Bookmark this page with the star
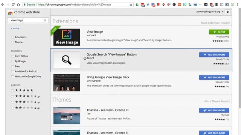241x135 pixels. point(131,4)
